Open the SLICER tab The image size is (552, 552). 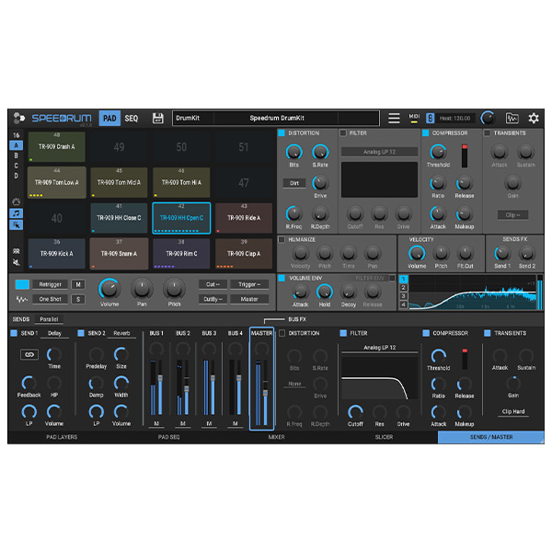click(x=384, y=437)
